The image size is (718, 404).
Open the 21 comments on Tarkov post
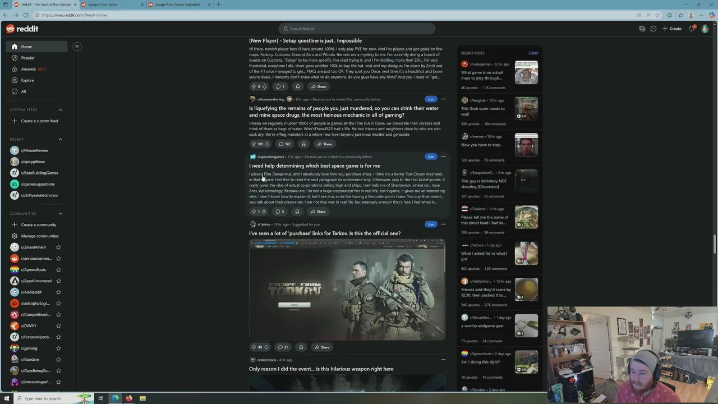pos(283,347)
